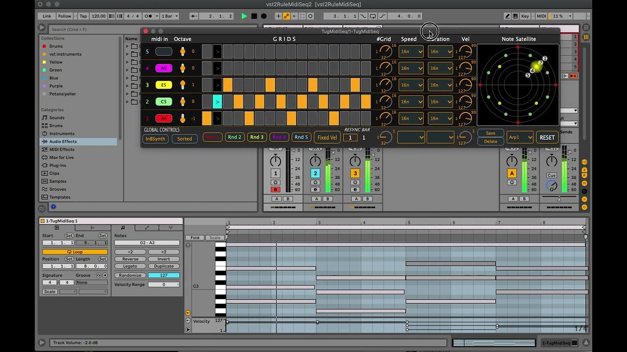627x352 pixels.
Task: Open the 1 Bar quantization dropdown
Action: (x=169, y=16)
